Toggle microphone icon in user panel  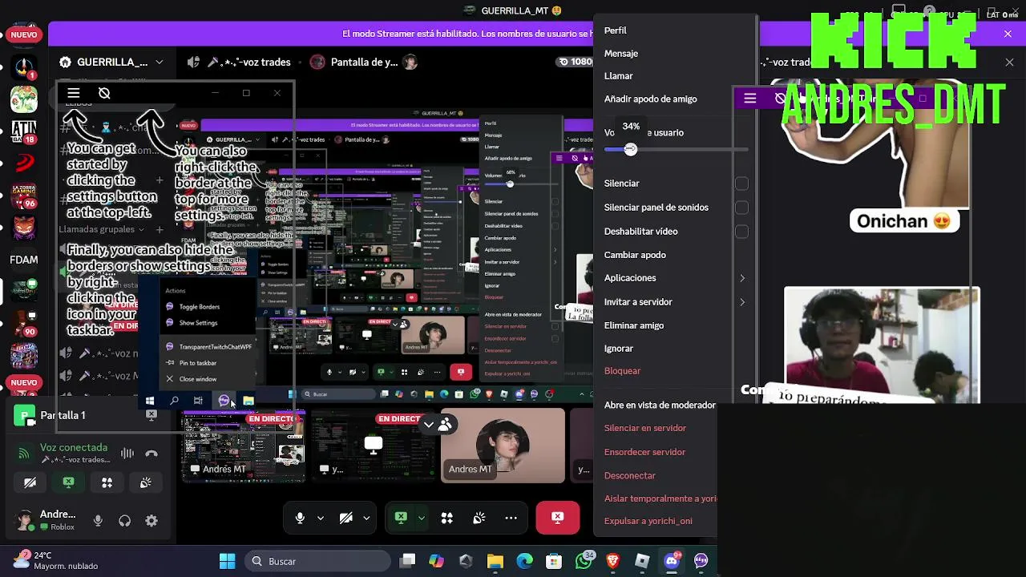click(98, 521)
